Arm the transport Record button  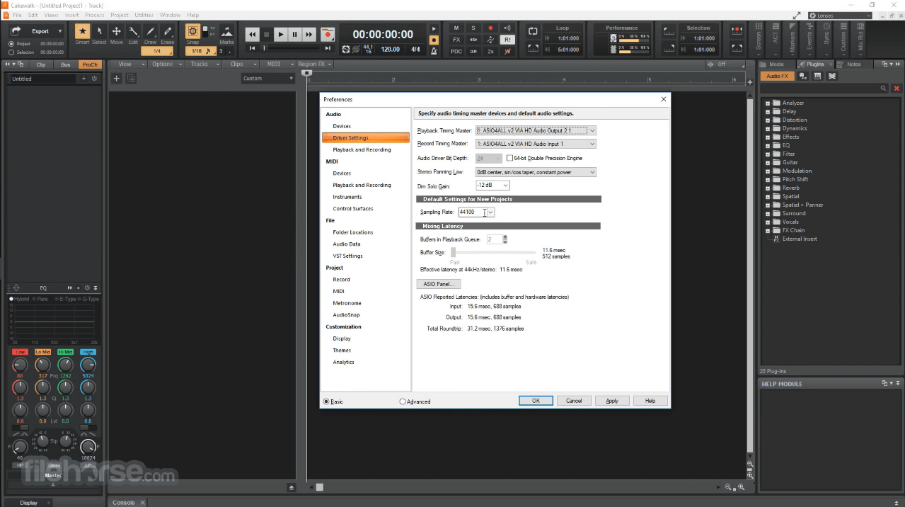point(327,34)
